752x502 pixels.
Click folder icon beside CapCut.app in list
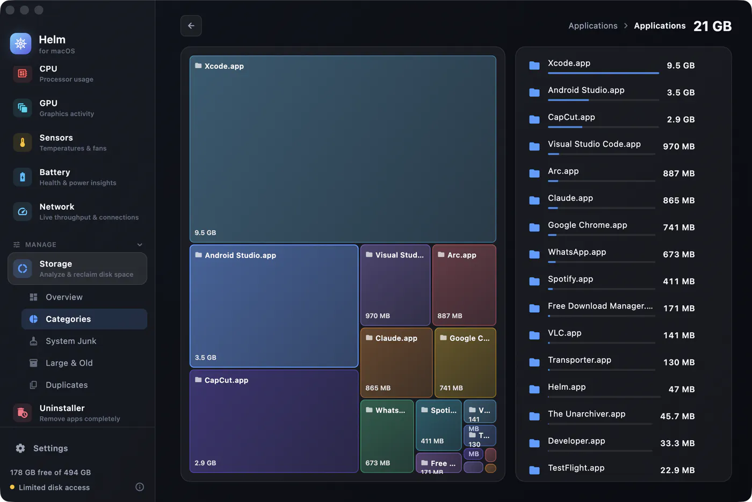click(x=534, y=119)
